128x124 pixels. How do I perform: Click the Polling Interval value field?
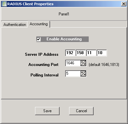click(x=73, y=73)
